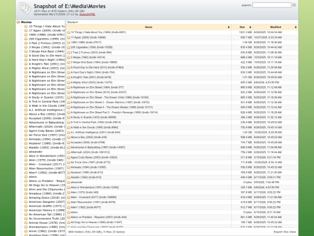This screenshot has height=236, width=314.
Task: Open A Knight's Tale folder icon in list
Action: [69, 78]
